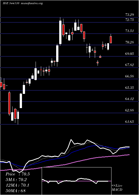This screenshot has height=195, width=139.
Task: Click the munafasutra.org site label
Action: point(32,3)
